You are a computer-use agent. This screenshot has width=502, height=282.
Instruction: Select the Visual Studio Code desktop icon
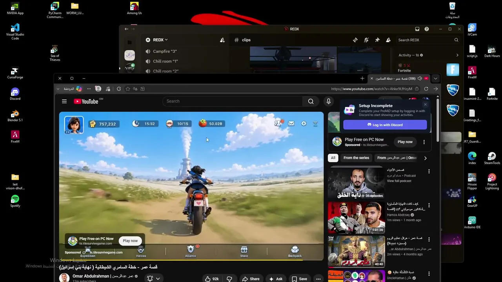coord(15,32)
